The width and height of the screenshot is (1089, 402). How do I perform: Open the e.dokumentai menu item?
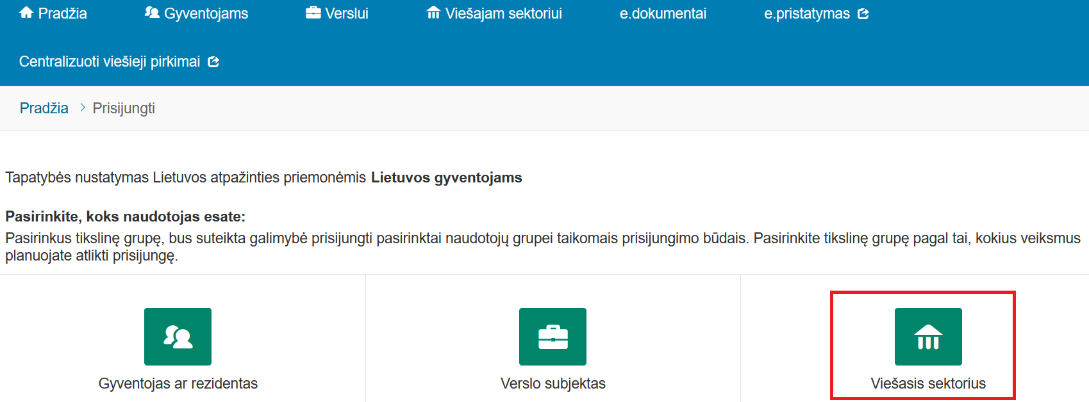663,13
